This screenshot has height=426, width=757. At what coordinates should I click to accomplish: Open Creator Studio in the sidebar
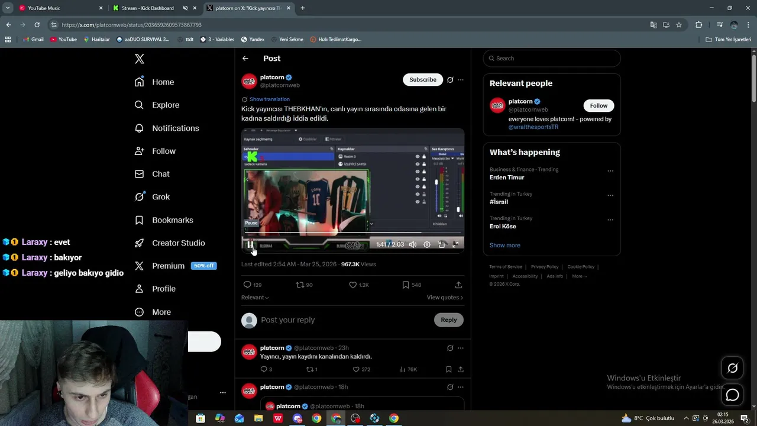[x=170, y=243]
